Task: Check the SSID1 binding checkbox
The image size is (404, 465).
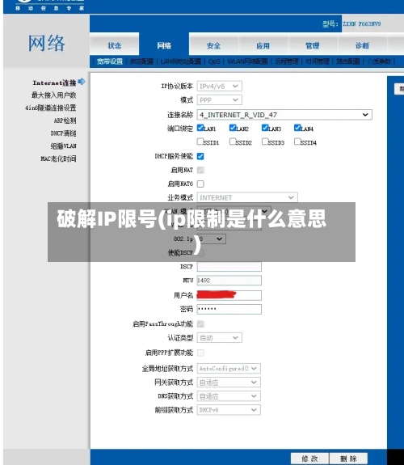Action: click(x=200, y=142)
